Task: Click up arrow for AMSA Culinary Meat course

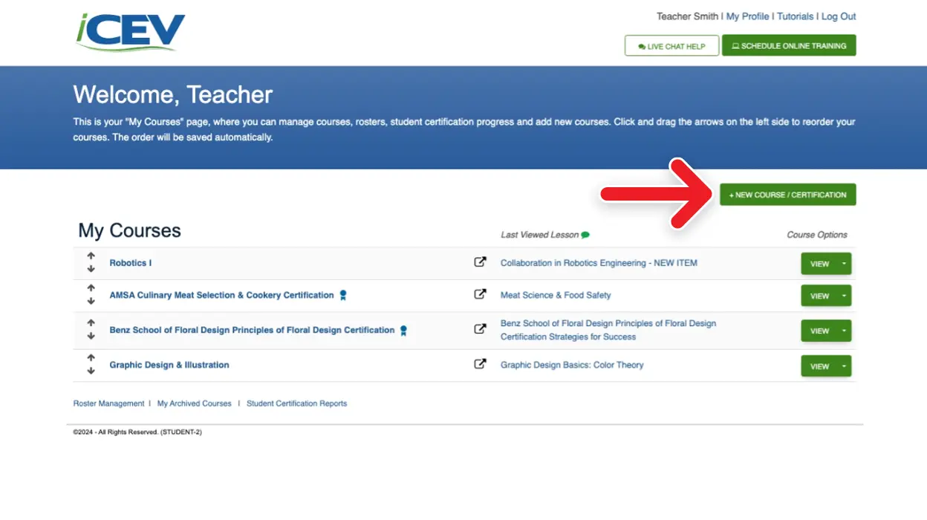Action: click(x=91, y=288)
